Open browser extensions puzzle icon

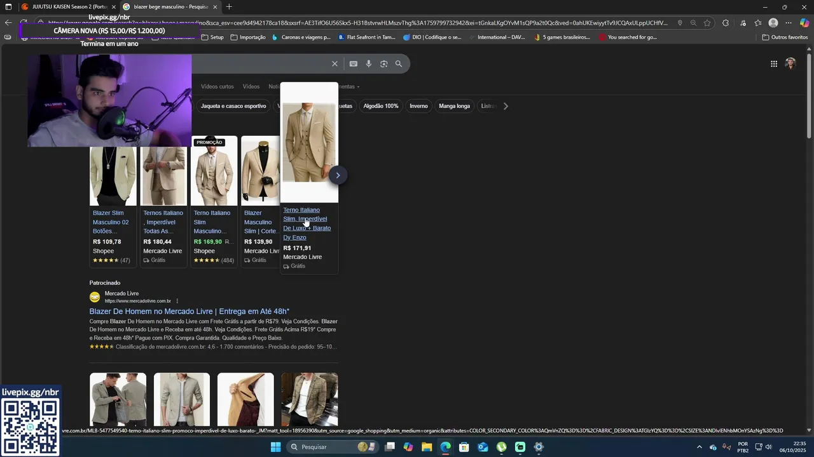[x=726, y=23]
